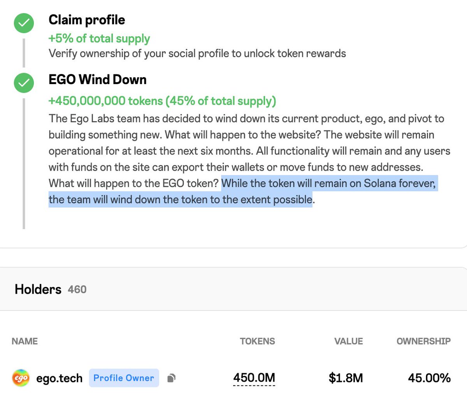Click the +450,000,000 tokens reward text
The width and height of the screenshot is (467, 398).
pos(162,101)
